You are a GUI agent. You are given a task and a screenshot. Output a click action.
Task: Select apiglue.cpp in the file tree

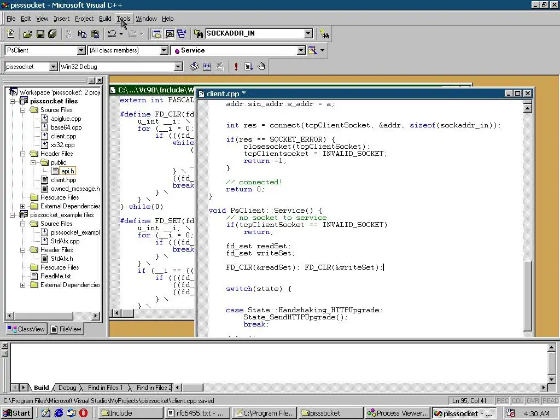66,119
